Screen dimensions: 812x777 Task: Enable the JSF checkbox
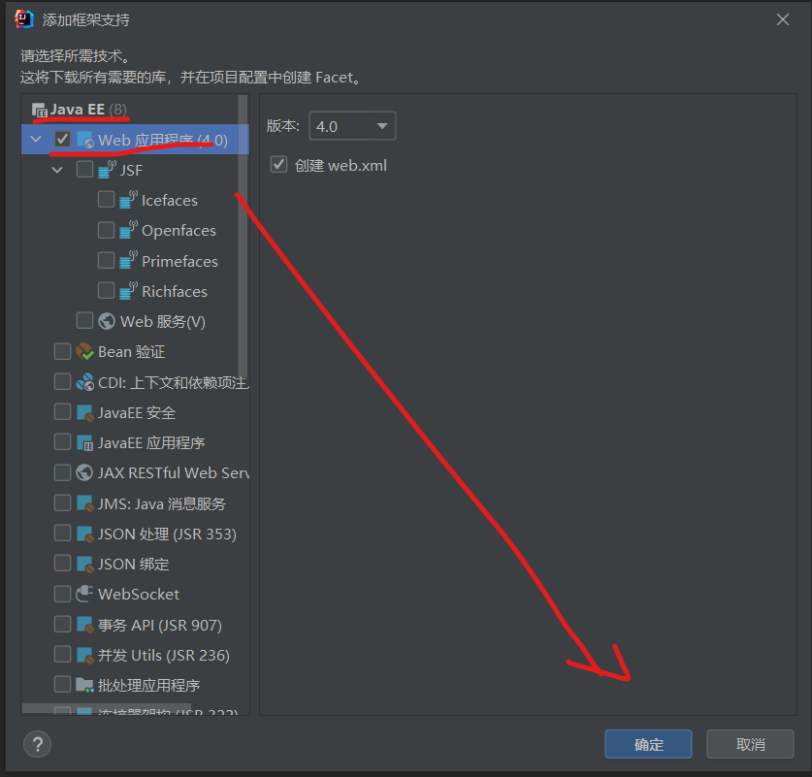pos(84,169)
